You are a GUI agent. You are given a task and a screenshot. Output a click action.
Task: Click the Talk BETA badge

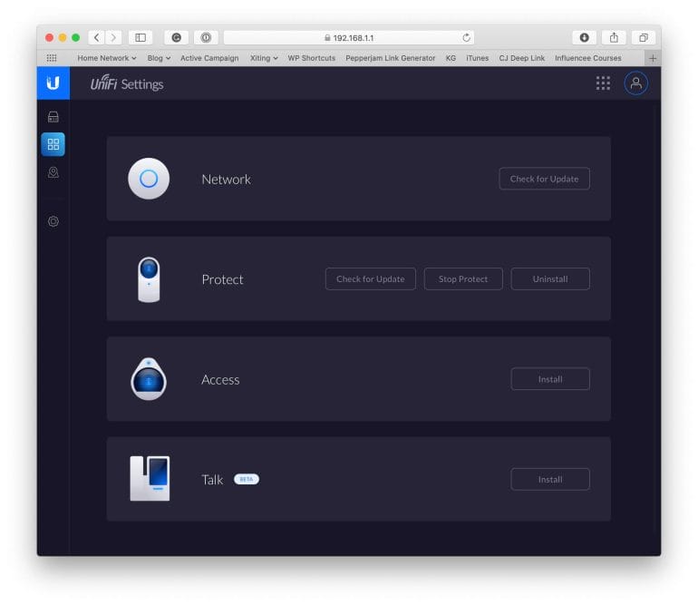click(x=247, y=479)
